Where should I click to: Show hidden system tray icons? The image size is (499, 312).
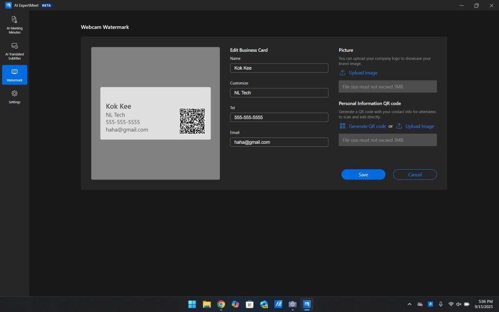pyautogui.click(x=409, y=304)
